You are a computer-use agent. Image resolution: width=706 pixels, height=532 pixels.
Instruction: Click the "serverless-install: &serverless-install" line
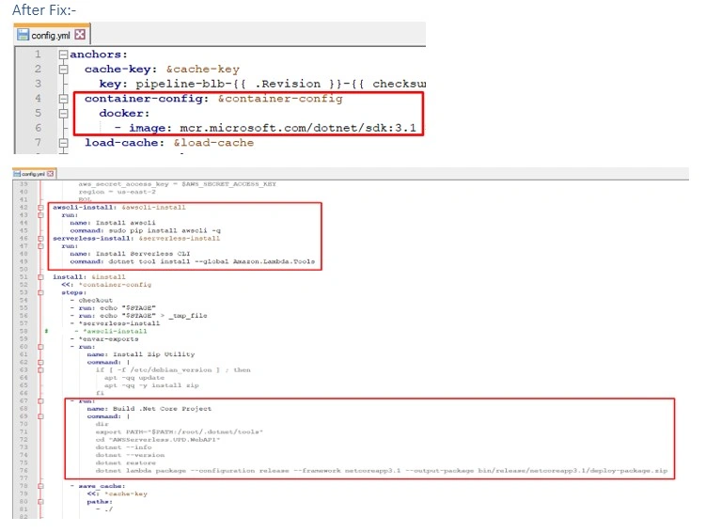pos(136,239)
